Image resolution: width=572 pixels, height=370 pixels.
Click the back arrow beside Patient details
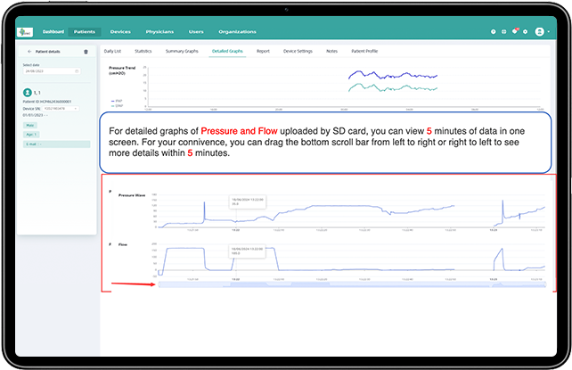(29, 52)
